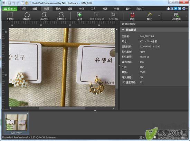
Task: Click the canvas horizontal scrollbar thumb
Action: click(x=62, y=108)
